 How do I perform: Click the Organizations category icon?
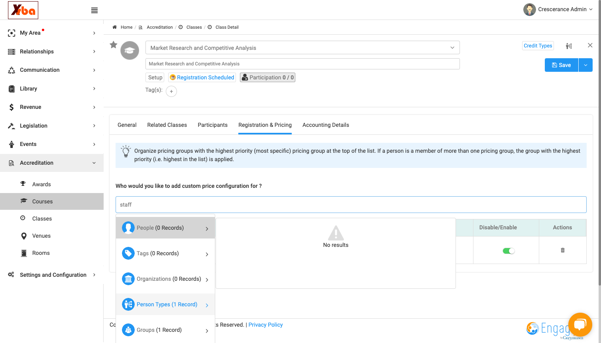(x=128, y=279)
